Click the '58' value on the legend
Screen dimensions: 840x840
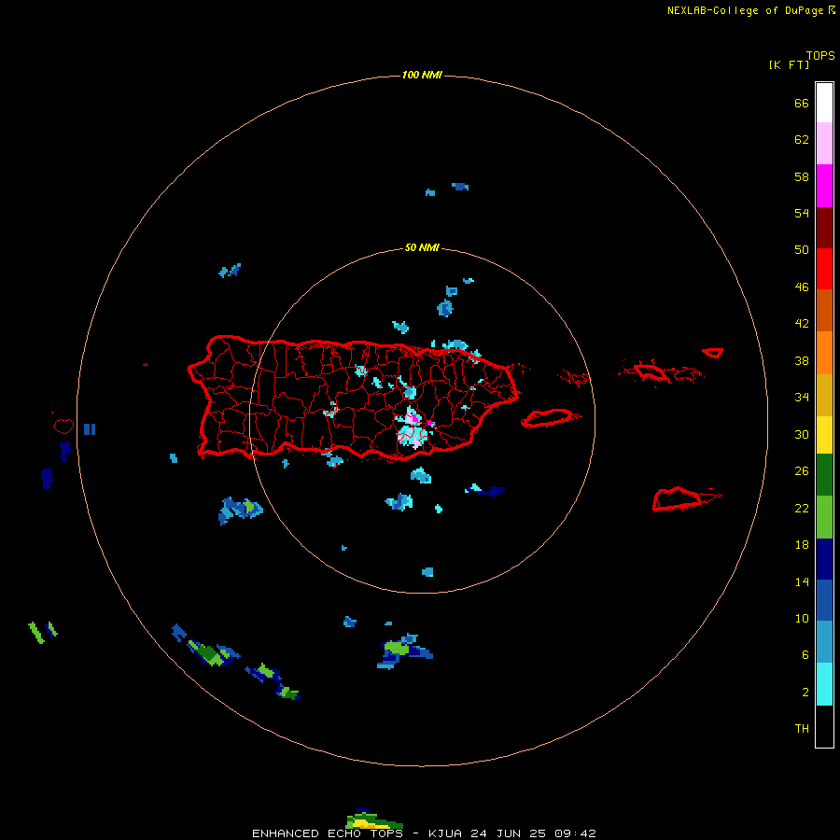pyautogui.click(x=802, y=176)
